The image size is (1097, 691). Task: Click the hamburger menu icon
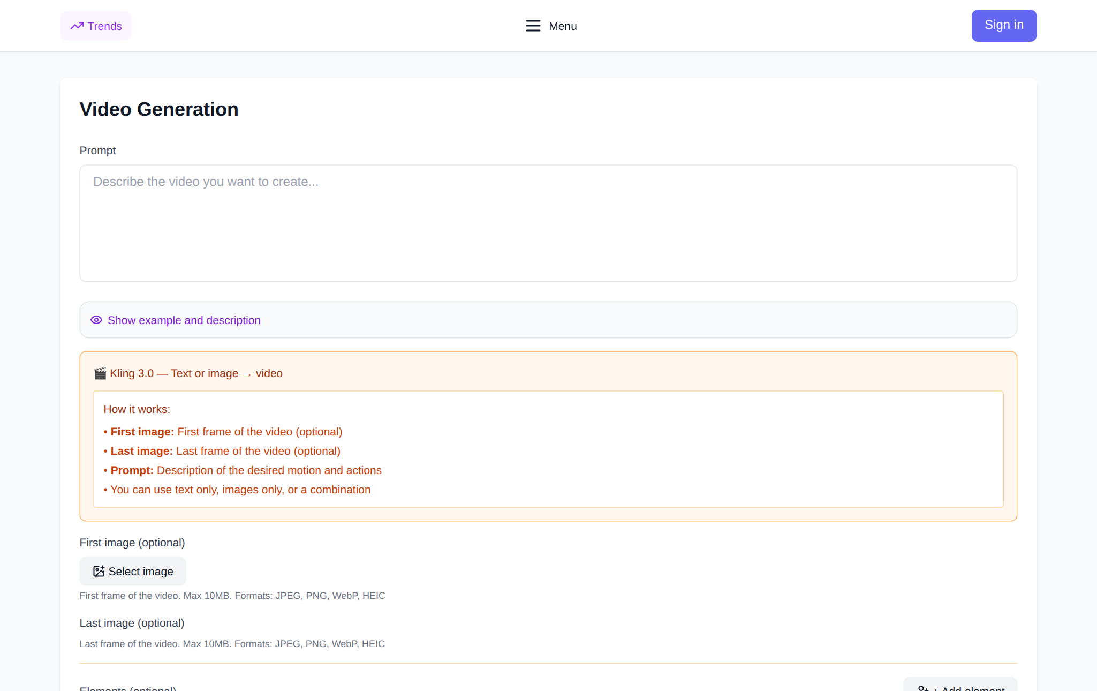tap(533, 26)
